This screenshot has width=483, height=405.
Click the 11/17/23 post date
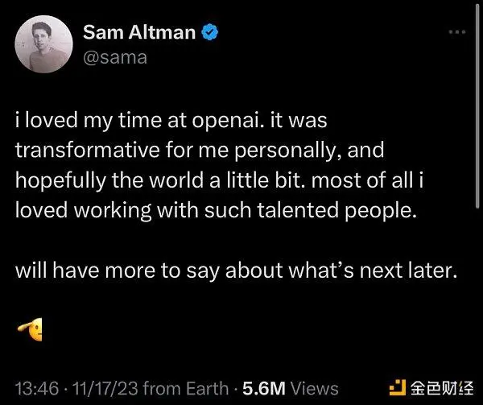[105, 388]
